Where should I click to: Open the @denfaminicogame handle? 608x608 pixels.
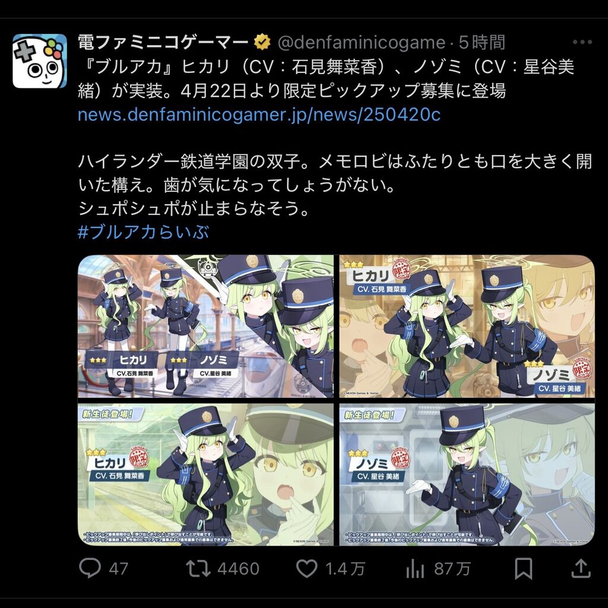pyautogui.click(x=362, y=42)
